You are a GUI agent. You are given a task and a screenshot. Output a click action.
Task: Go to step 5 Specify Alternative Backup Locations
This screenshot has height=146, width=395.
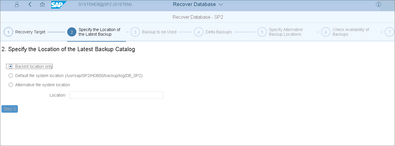click(x=280, y=32)
